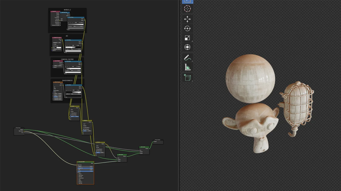Select the Annotate pencil tool

(187, 58)
